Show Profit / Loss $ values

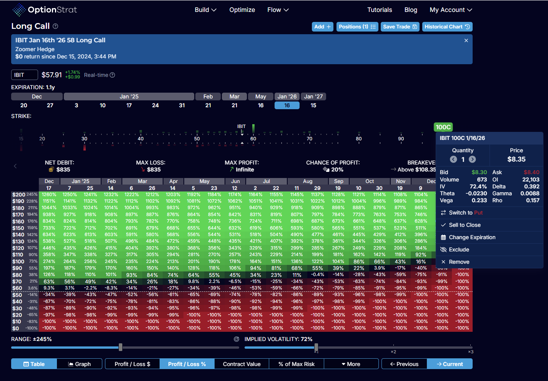132,364
